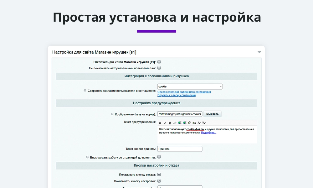Open the 'cookie' agreement dropdown
This screenshot has height=188, width=313.
(x=190, y=86)
